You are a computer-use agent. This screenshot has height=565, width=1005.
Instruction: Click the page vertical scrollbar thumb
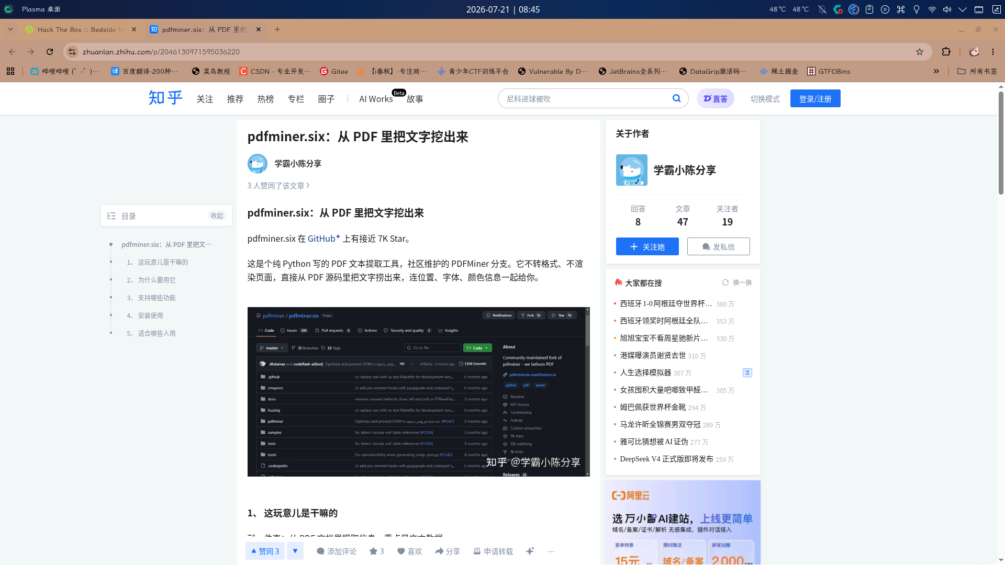point(1001,142)
